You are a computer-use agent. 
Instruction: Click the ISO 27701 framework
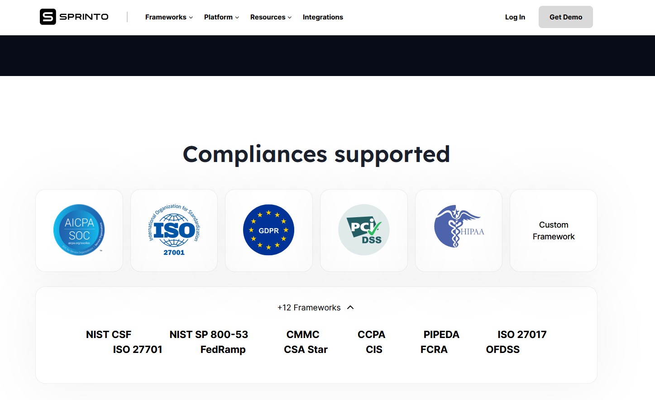coord(138,349)
